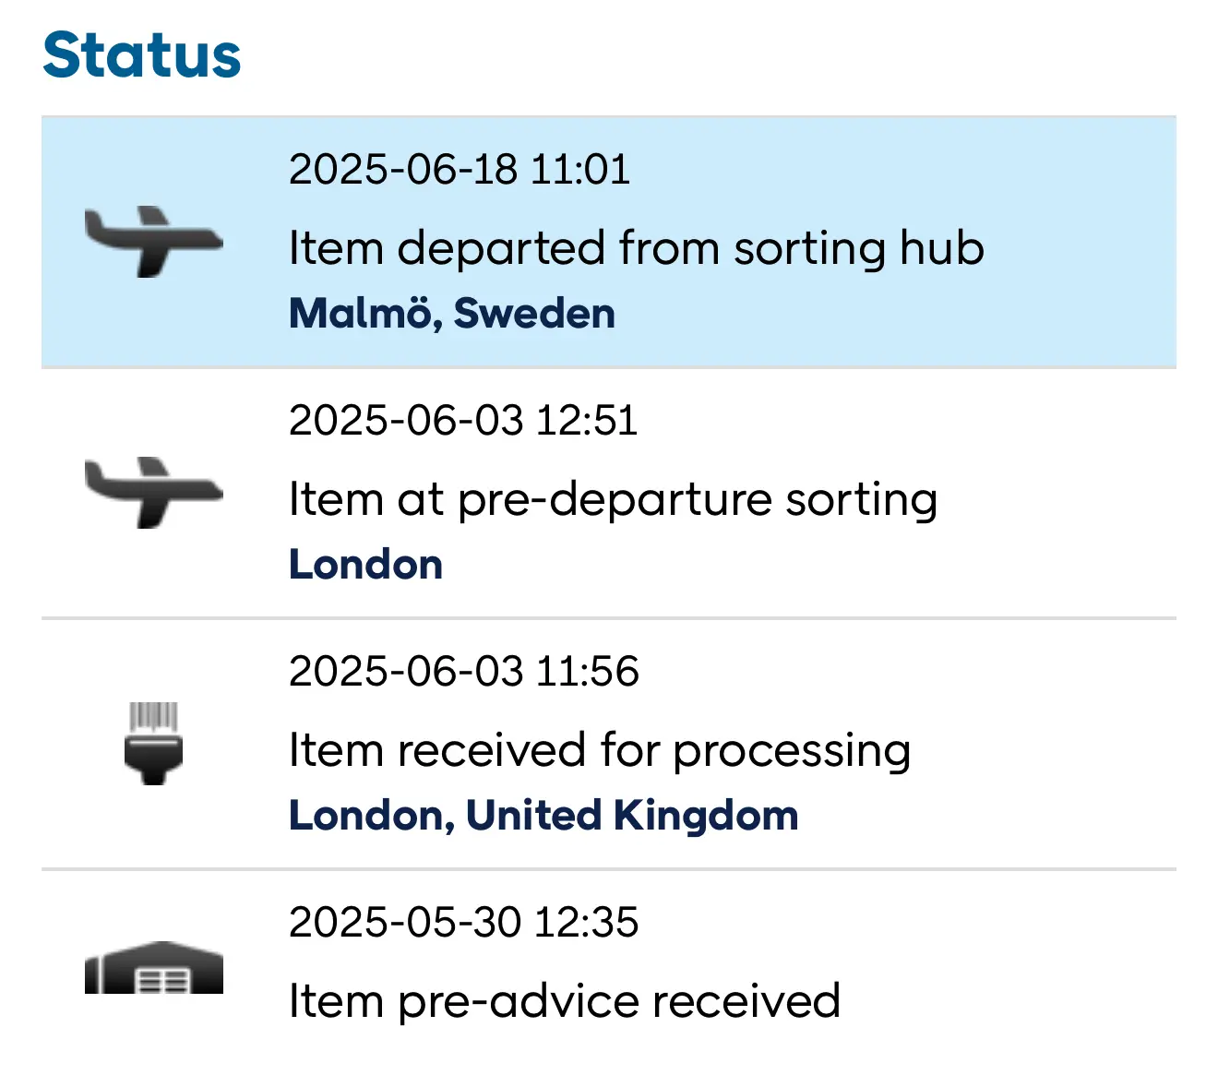Screen dimensions: 1218x1087
Task: Click the highlighted blue latest status row
Action: (x=609, y=242)
